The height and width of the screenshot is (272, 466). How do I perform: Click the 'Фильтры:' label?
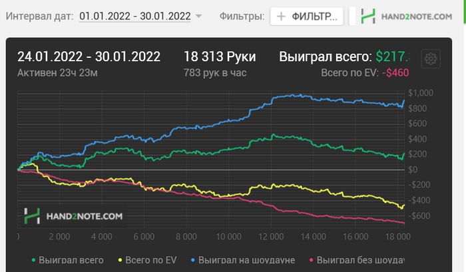[x=242, y=16]
